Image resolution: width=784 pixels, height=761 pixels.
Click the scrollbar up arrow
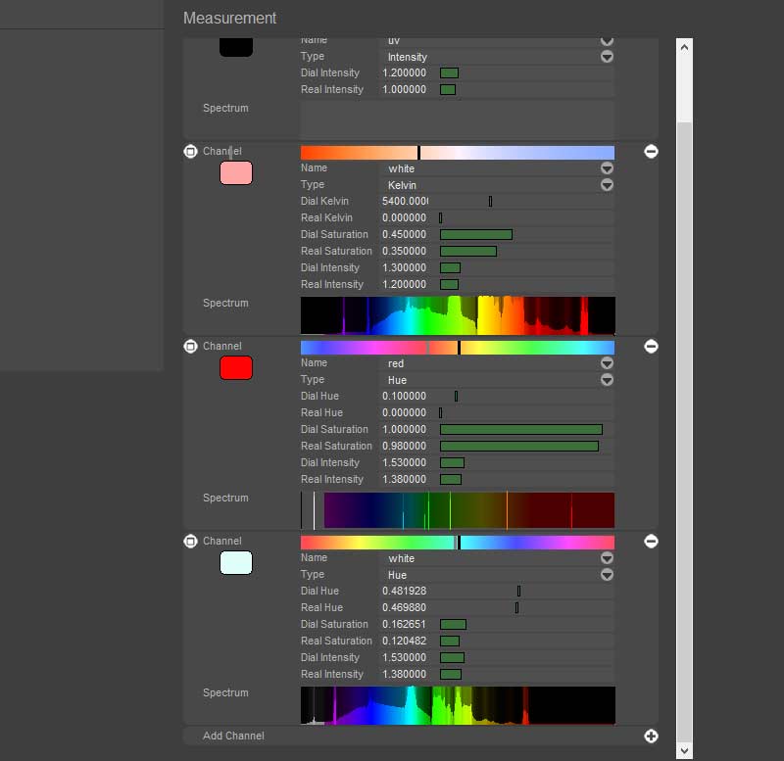click(x=684, y=47)
